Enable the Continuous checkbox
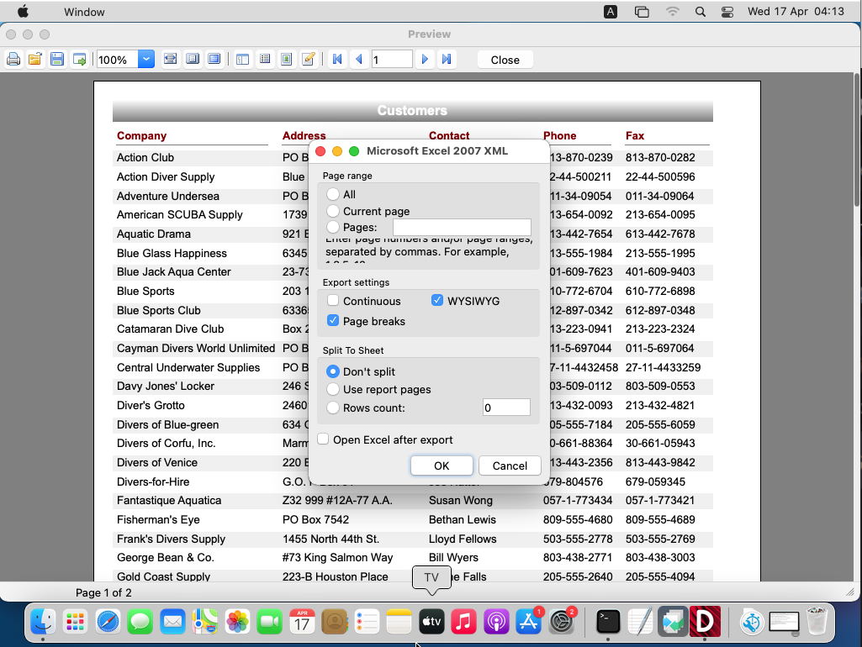 click(x=334, y=301)
